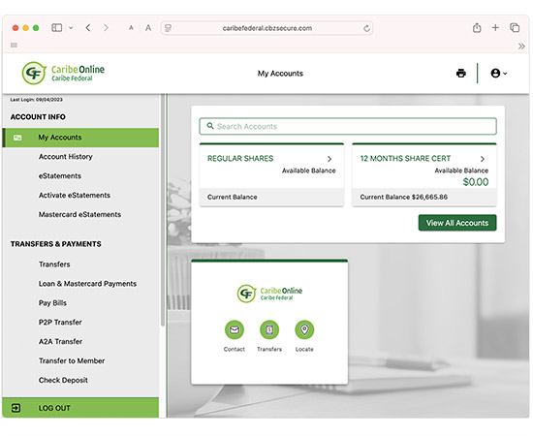Click the Transfers phone icon
The image size is (533, 436).
click(269, 329)
